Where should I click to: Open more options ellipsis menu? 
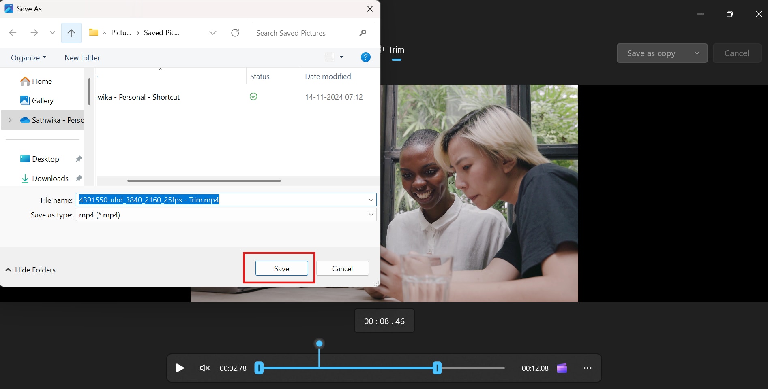click(588, 368)
